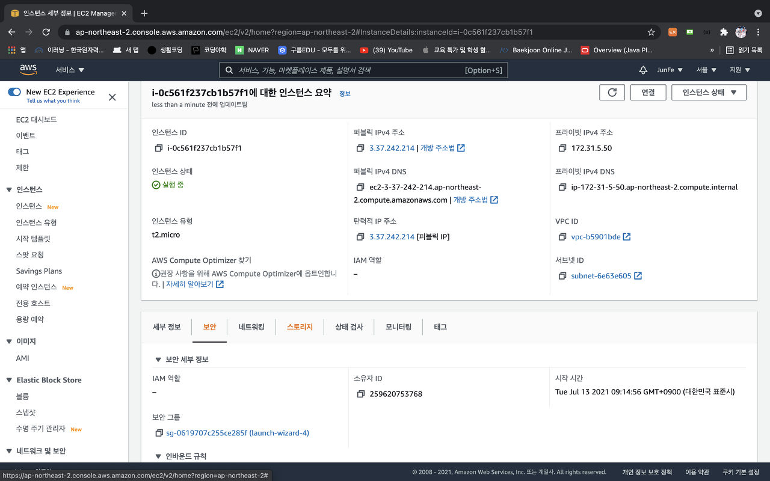Copy the elastic IP address
This screenshot has width=770, height=481.
[360, 237]
